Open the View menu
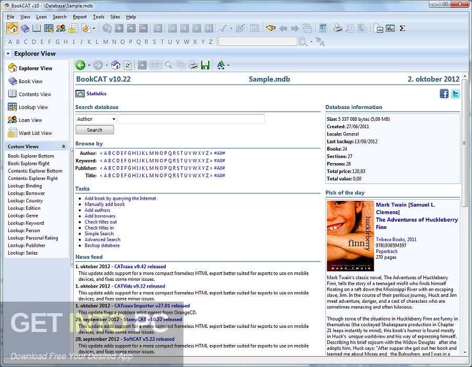The height and width of the screenshot is (367, 472). click(x=25, y=17)
